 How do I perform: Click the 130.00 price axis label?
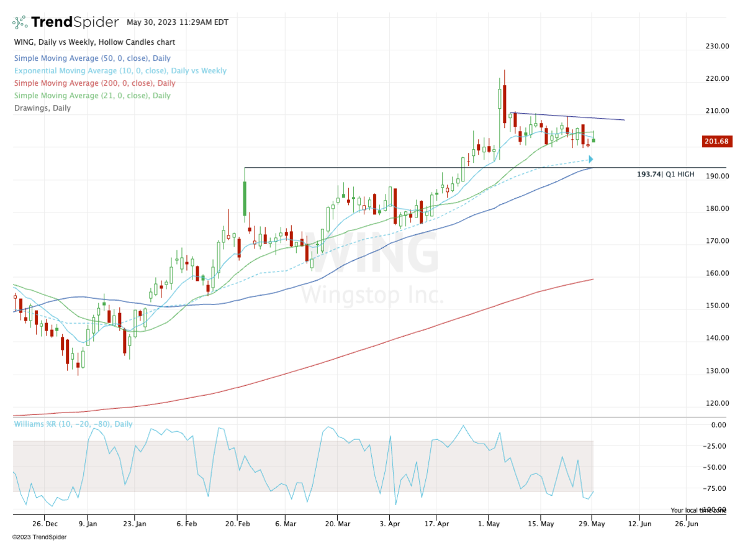pos(716,371)
